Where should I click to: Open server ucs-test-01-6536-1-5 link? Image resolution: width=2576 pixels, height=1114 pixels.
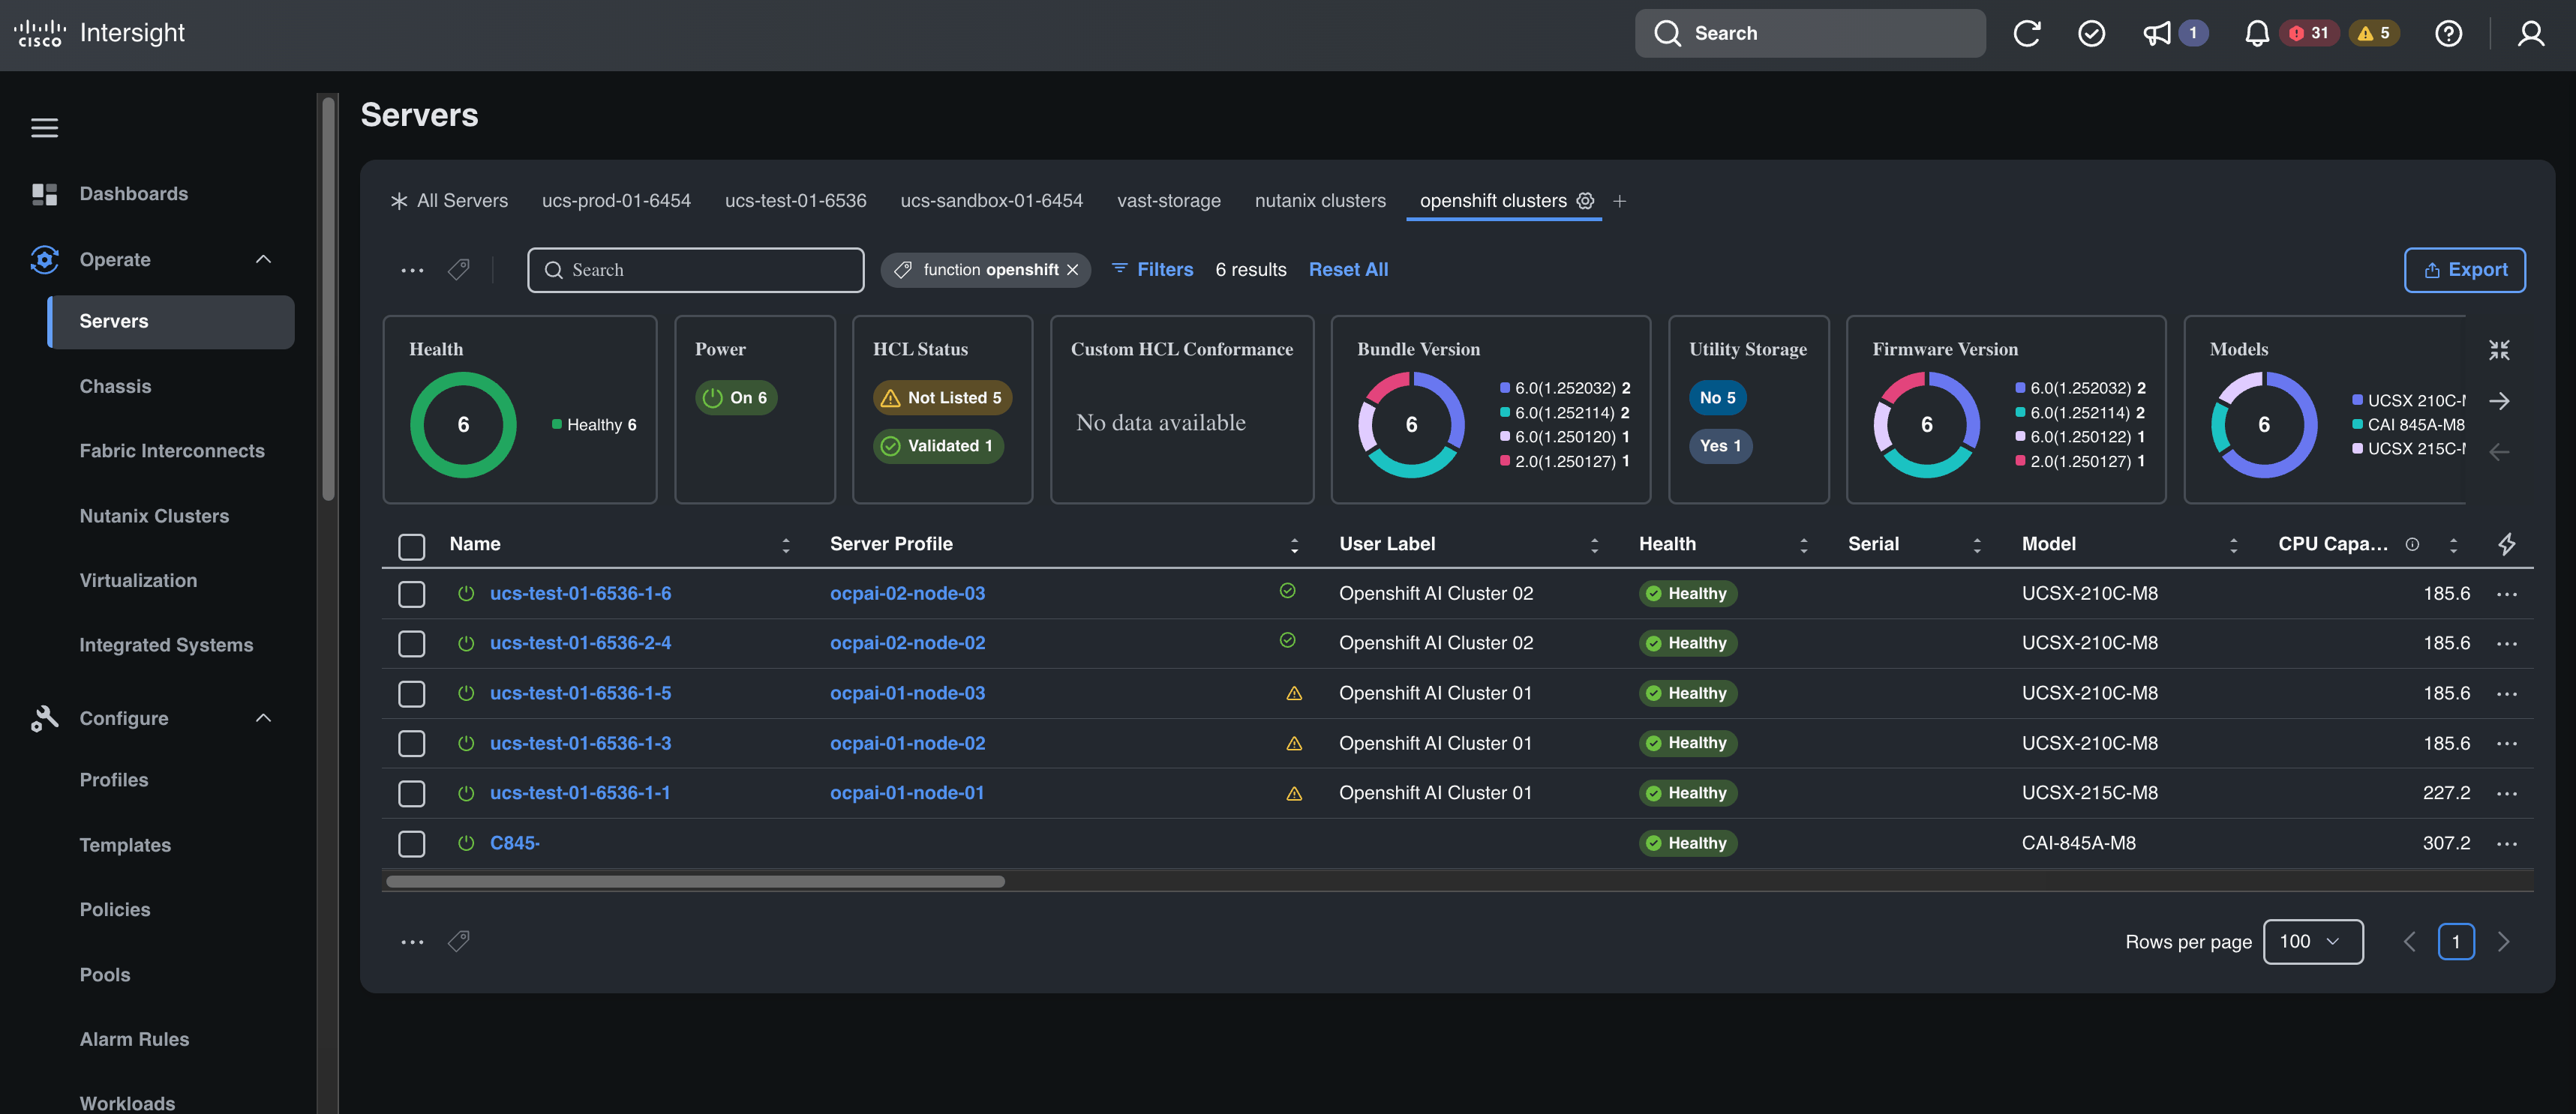(580, 693)
